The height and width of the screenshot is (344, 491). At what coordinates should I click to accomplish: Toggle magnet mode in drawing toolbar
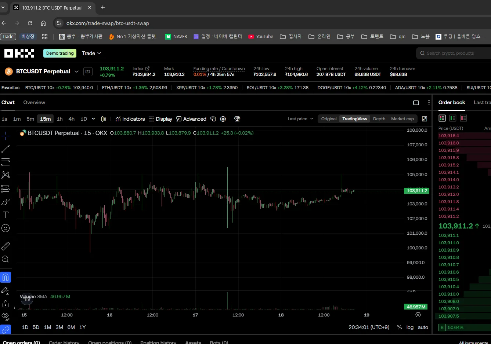[6, 277]
